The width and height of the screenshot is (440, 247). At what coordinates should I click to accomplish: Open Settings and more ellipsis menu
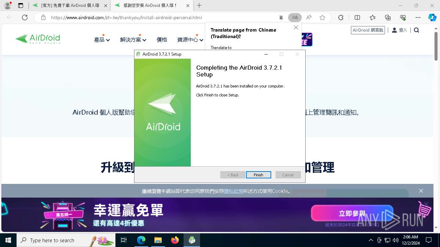[x=418, y=17]
